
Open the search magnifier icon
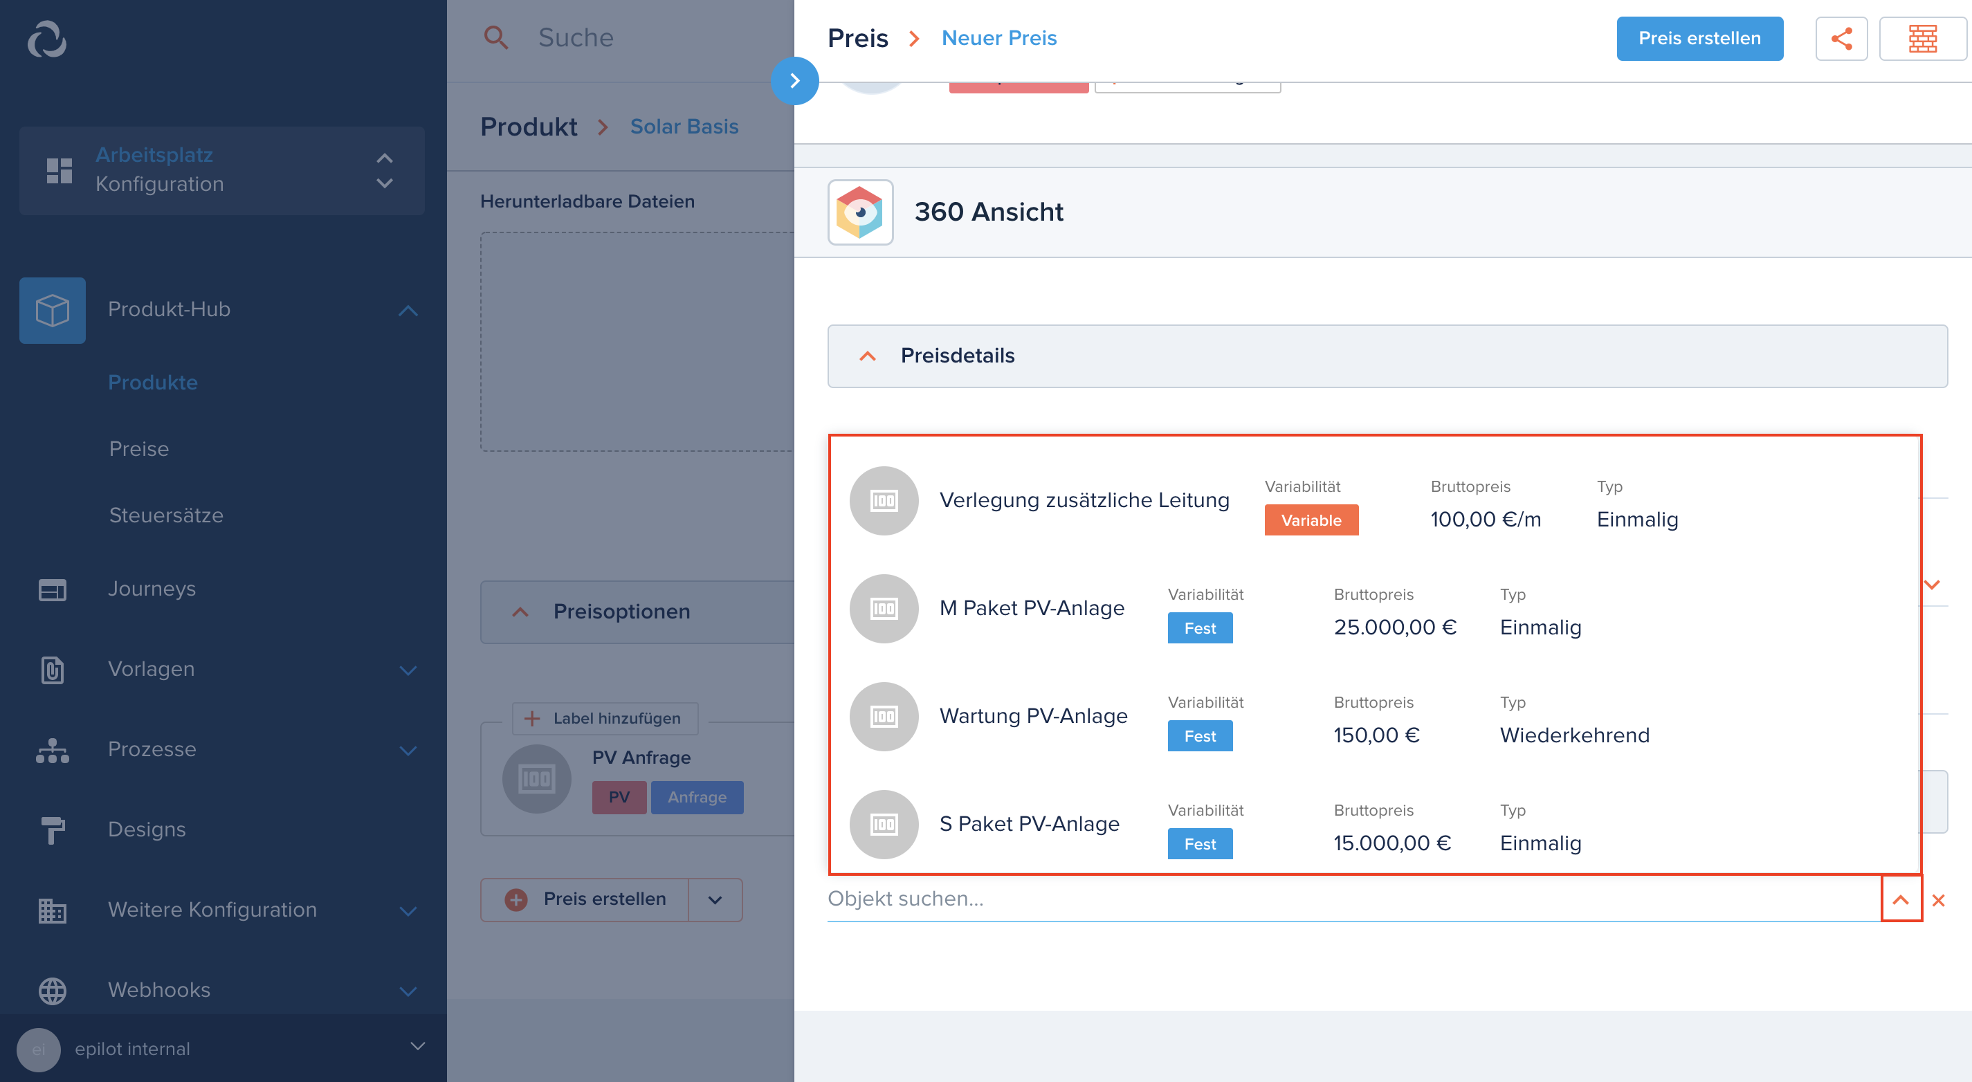(496, 37)
